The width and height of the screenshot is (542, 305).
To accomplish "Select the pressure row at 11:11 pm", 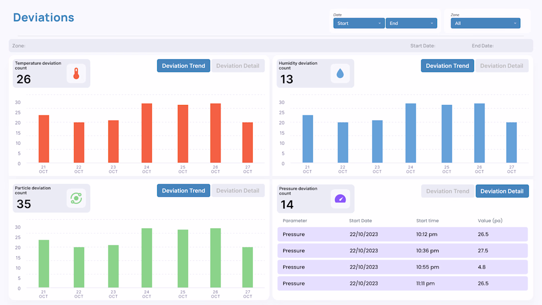I will click(x=403, y=283).
